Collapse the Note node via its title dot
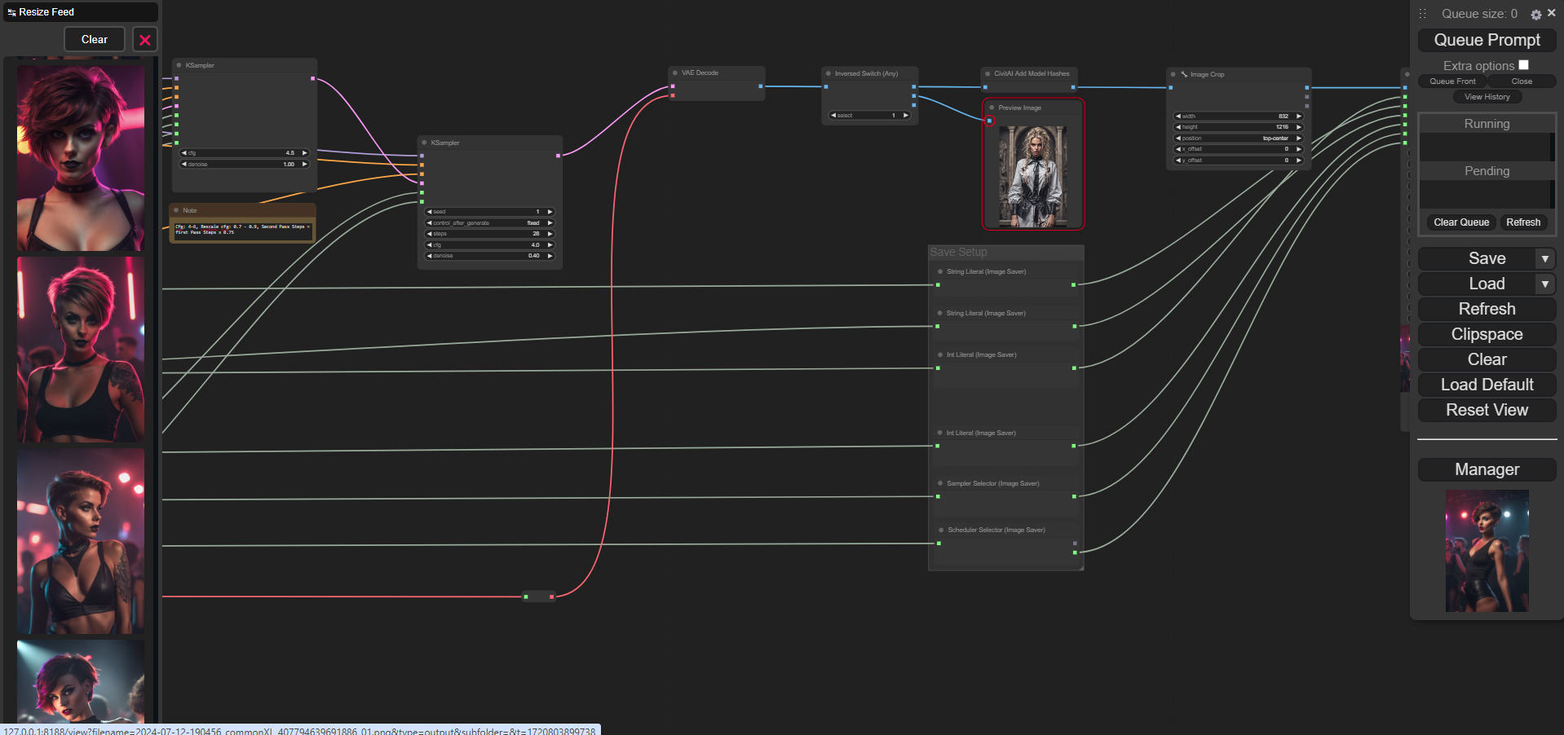Viewport: 1564px width, 735px height. coord(176,210)
